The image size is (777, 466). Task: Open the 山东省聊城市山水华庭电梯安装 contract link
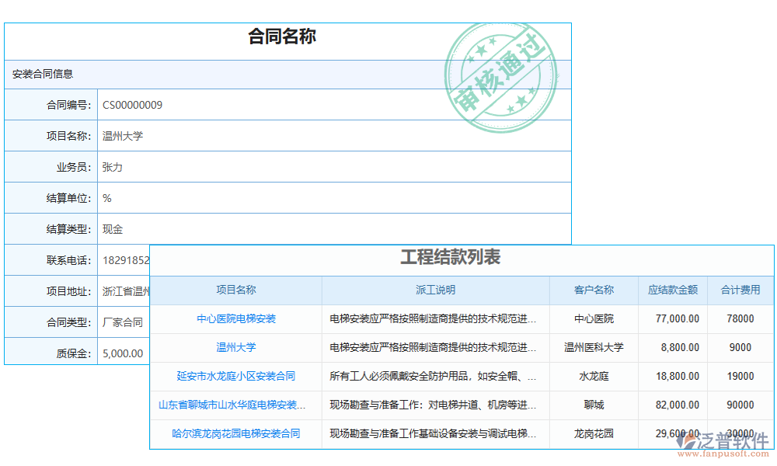(x=235, y=405)
